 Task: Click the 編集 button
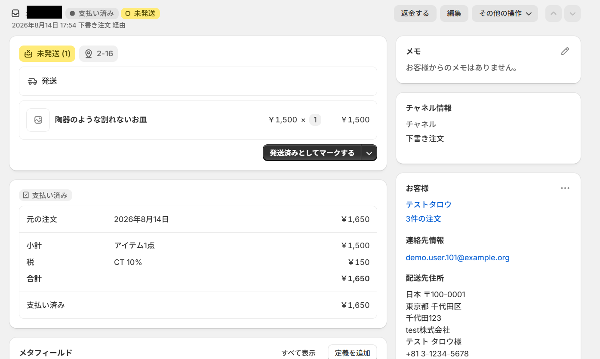(x=454, y=13)
